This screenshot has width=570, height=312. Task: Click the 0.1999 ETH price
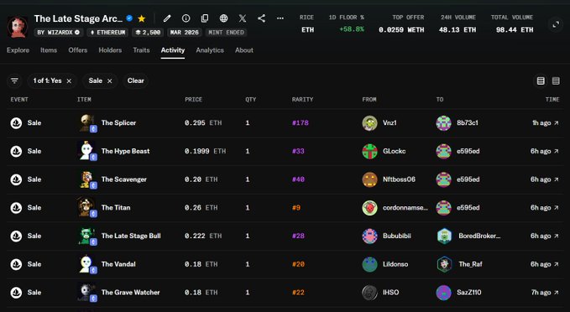[205, 151]
